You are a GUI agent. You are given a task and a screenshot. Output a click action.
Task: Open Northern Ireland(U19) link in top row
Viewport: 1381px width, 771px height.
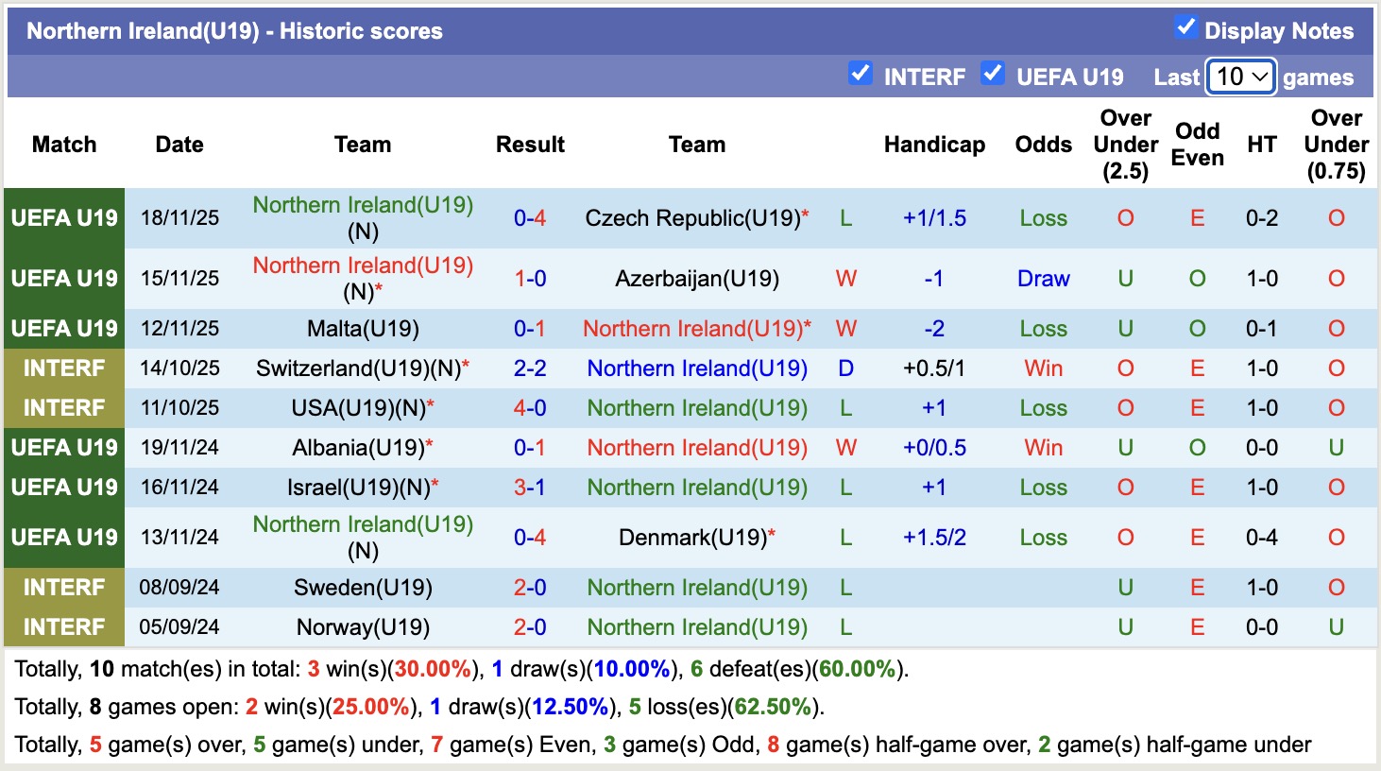pos(363,204)
